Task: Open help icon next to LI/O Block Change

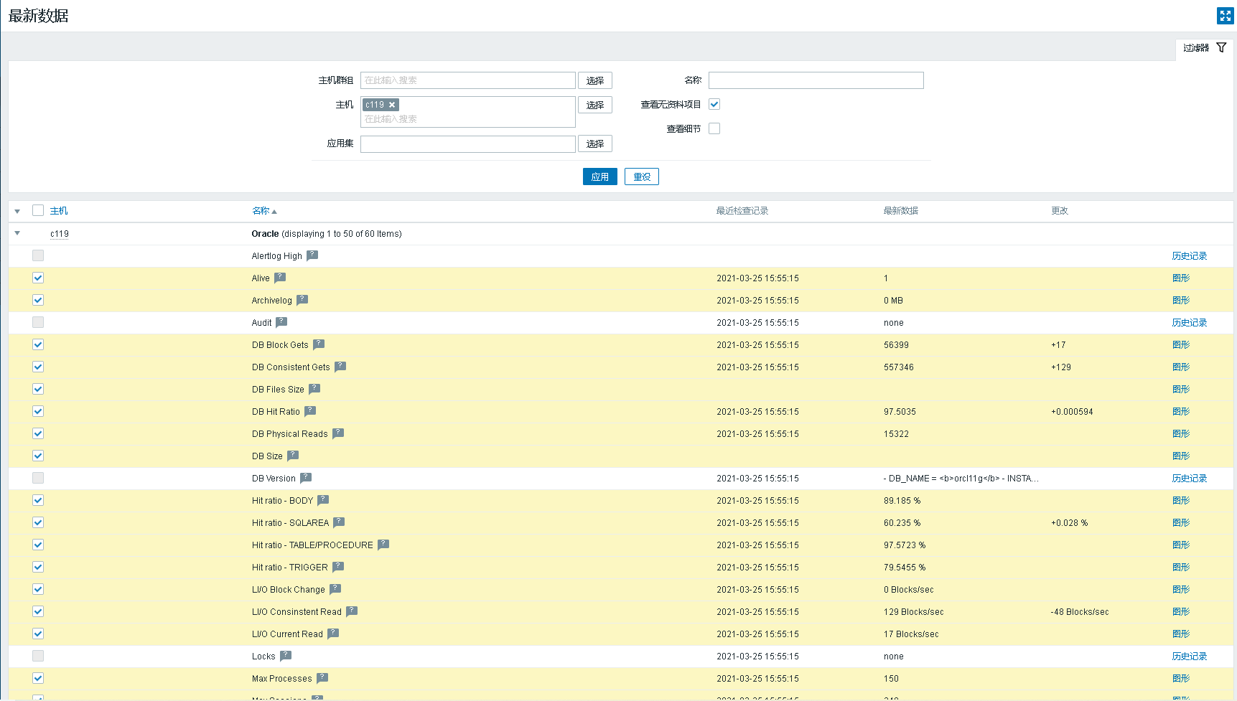Action: click(x=335, y=589)
